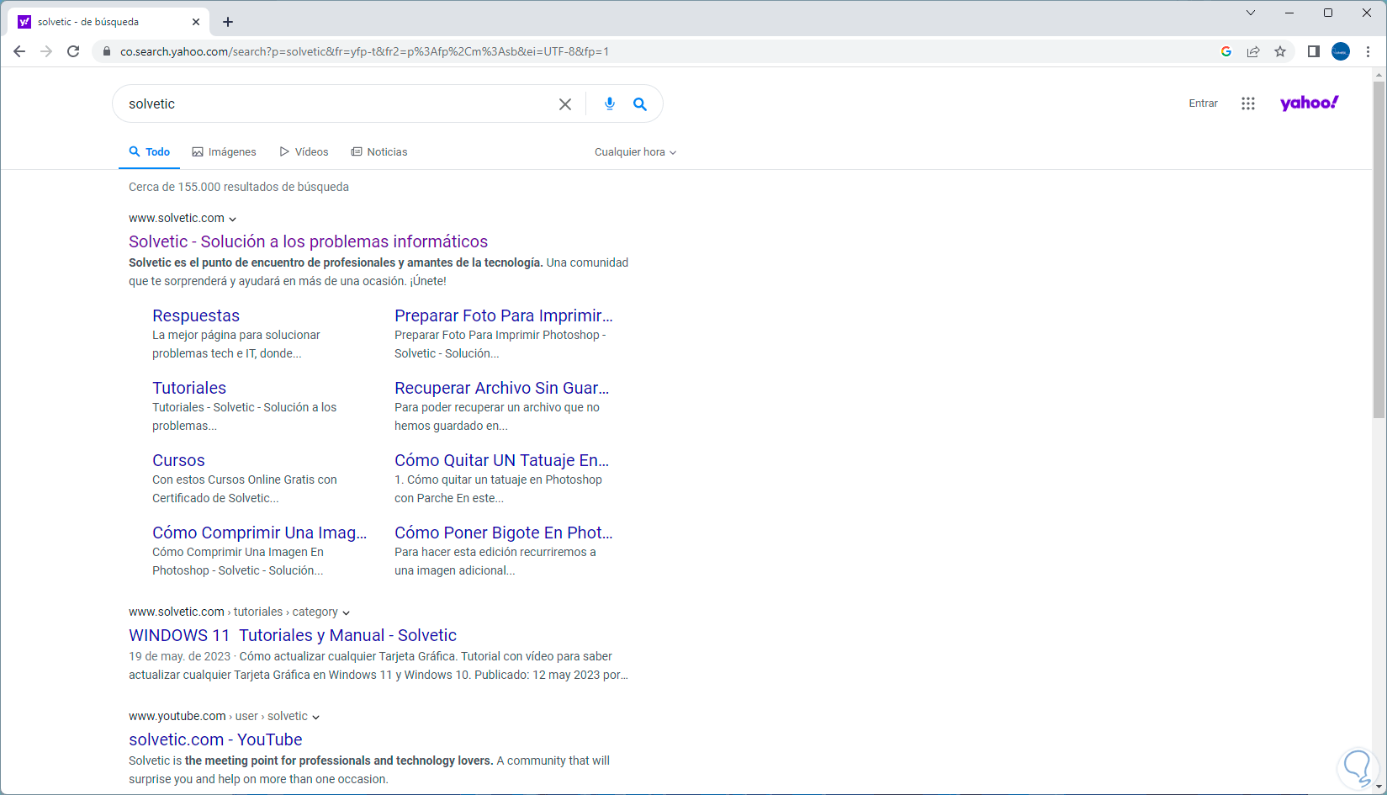Open WINDOWS 11 Tutoriales y Manual result
The image size is (1387, 795).
[x=293, y=635]
